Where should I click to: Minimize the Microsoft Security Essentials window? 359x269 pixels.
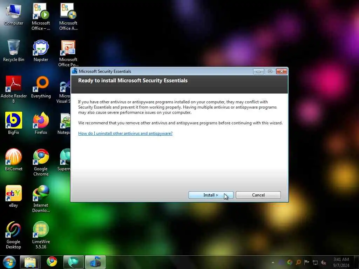pos(258,71)
